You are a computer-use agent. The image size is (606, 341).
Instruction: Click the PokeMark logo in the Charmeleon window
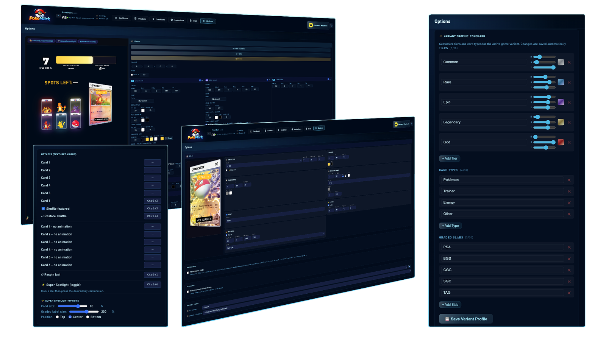(40, 15)
